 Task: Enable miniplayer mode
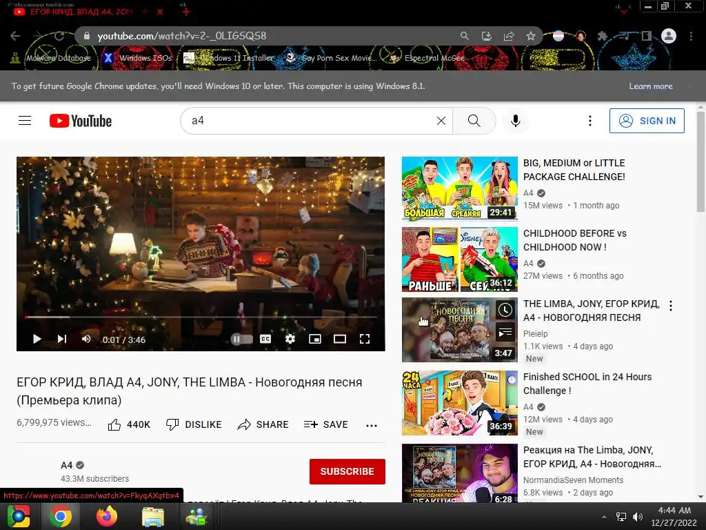[x=315, y=339]
